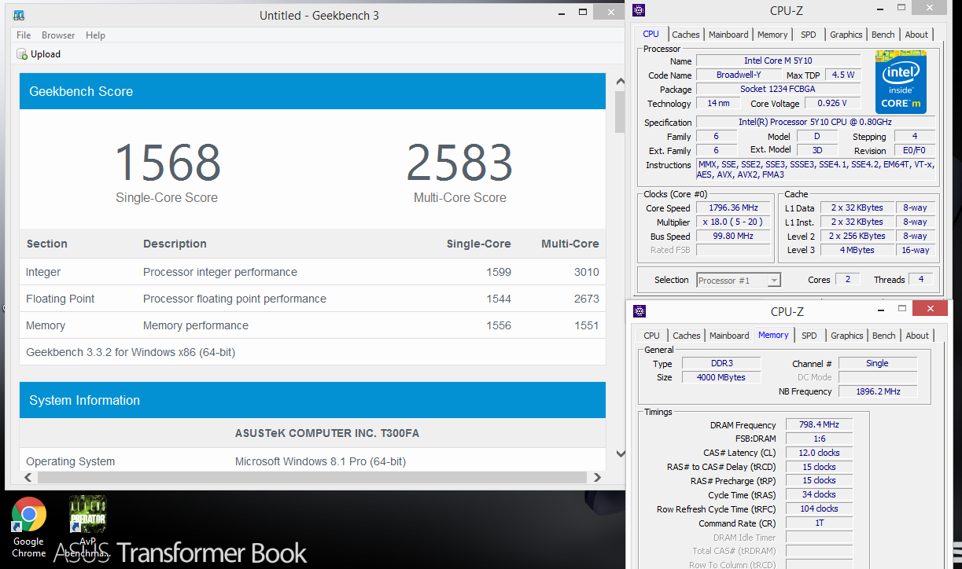This screenshot has width=962, height=569.
Task: Click the Name field Intel Core M 5Y10
Action: 778,61
